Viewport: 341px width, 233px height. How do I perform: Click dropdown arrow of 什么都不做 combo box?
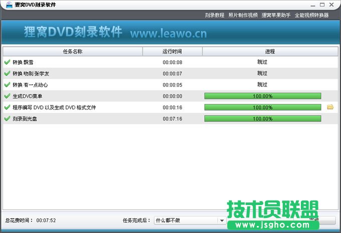pyautogui.click(x=221, y=220)
